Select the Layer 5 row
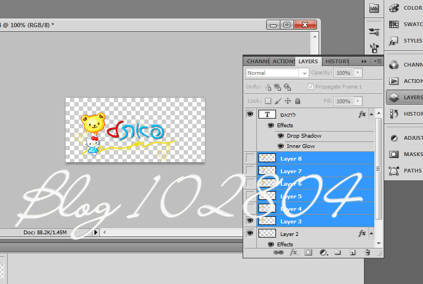The width and height of the screenshot is (423, 284). point(315,196)
